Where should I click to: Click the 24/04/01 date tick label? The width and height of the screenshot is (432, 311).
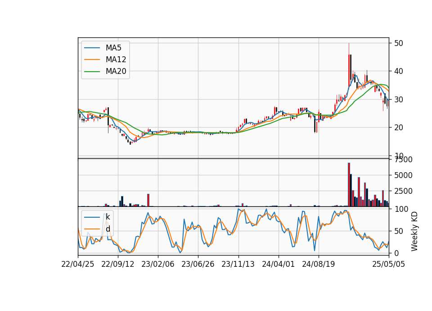tap(278, 264)
